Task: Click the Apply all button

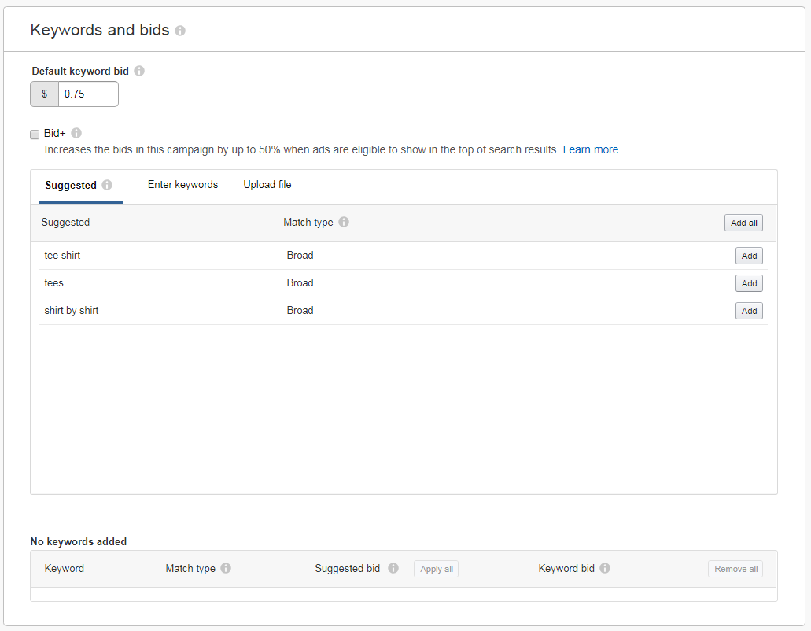Action: click(436, 569)
